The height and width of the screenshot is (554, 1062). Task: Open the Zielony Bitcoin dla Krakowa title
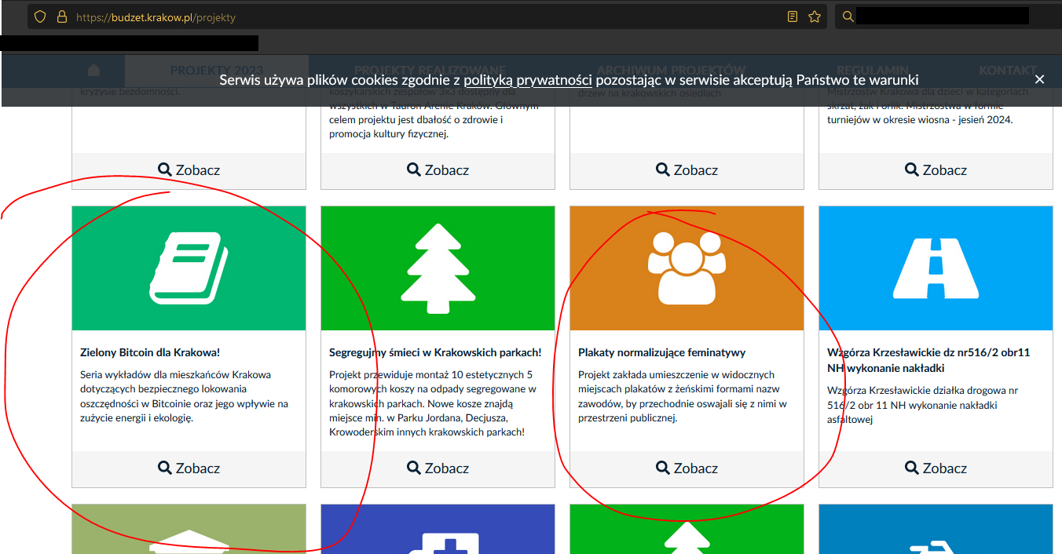coord(150,353)
